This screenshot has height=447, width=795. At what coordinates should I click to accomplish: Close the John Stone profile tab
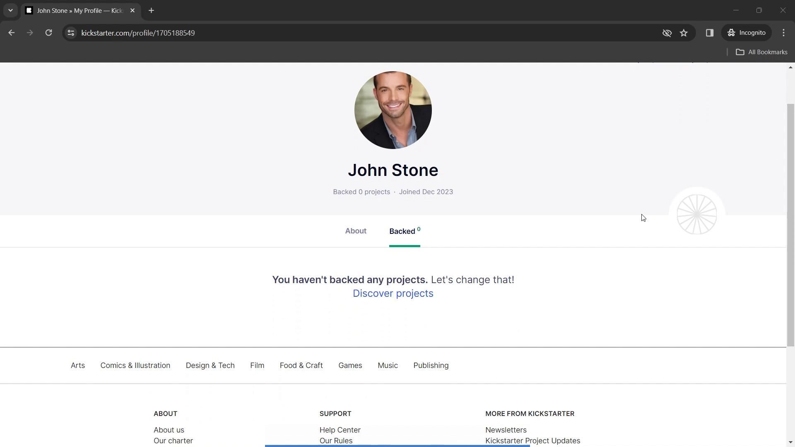tap(132, 10)
